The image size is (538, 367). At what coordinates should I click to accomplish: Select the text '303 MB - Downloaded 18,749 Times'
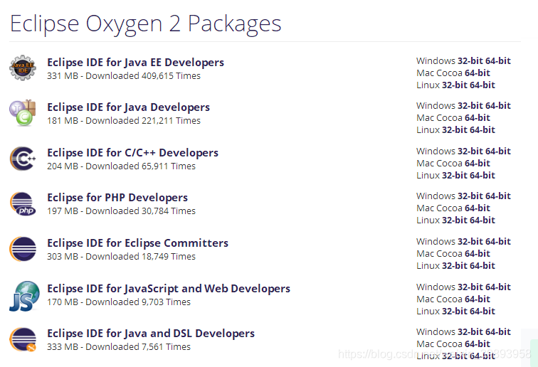coord(121,257)
